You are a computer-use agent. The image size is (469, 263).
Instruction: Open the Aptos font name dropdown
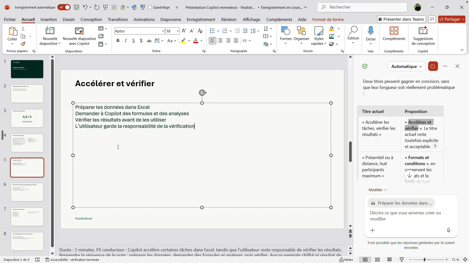click(x=163, y=31)
